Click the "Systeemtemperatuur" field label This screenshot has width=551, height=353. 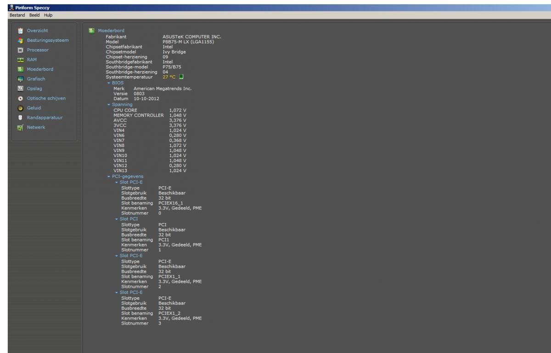tap(129, 77)
